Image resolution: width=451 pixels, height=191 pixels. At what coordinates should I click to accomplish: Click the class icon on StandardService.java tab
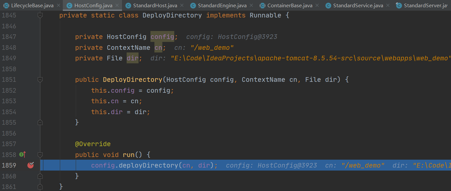(x=328, y=6)
